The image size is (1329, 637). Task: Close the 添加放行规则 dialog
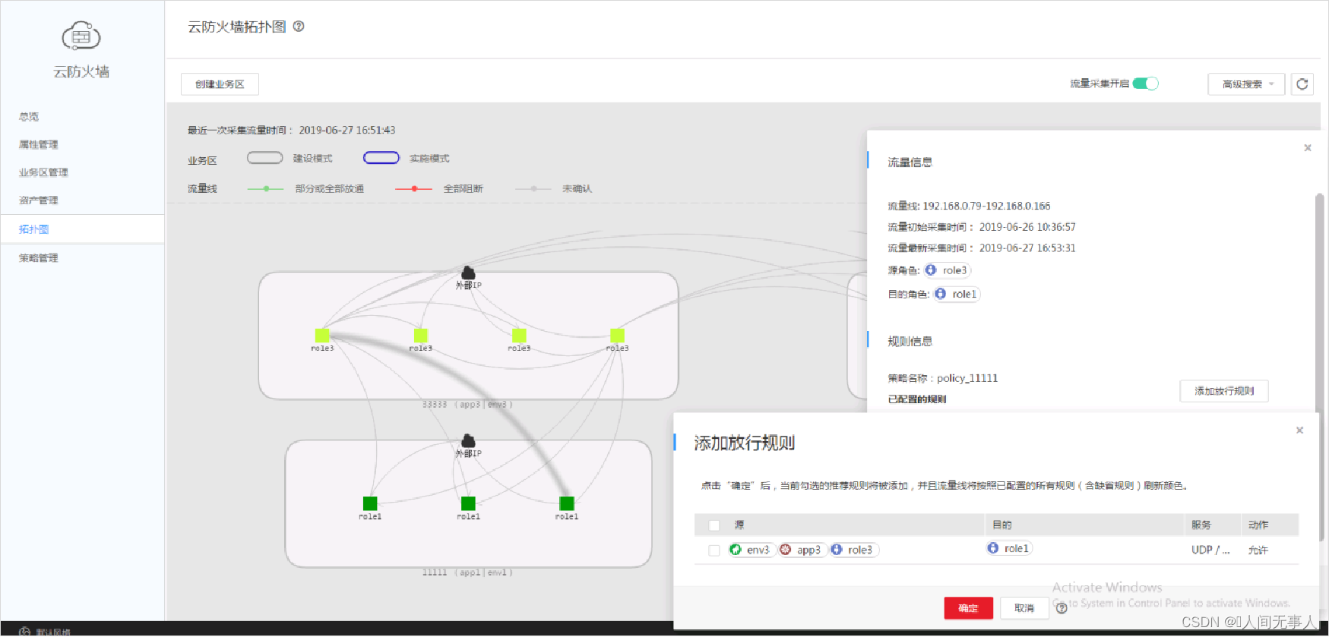pos(1299,430)
